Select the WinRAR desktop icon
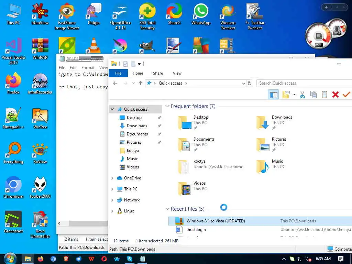 (x=40, y=48)
